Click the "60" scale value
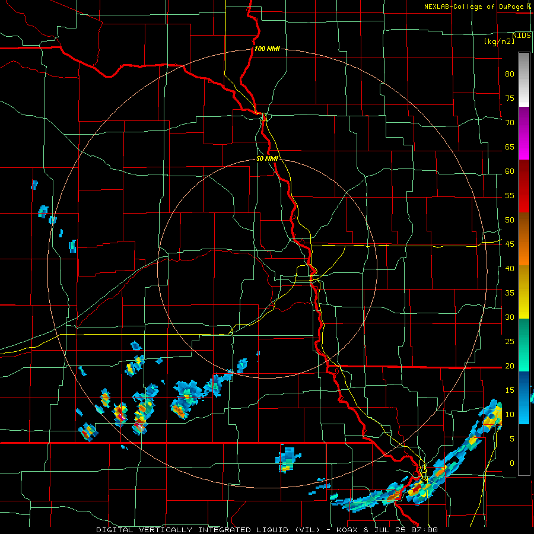Screen dimensions: 534x534 (510, 171)
